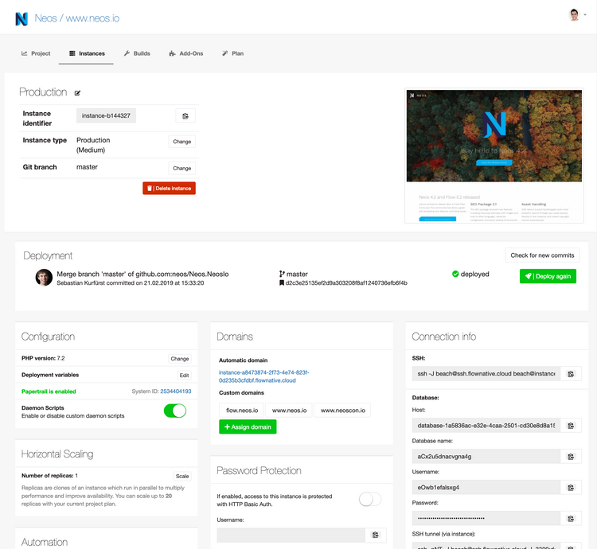Click the commit hash d2c3e25135ef text
The width and height of the screenshot is (597, 549).
point(346,283)
